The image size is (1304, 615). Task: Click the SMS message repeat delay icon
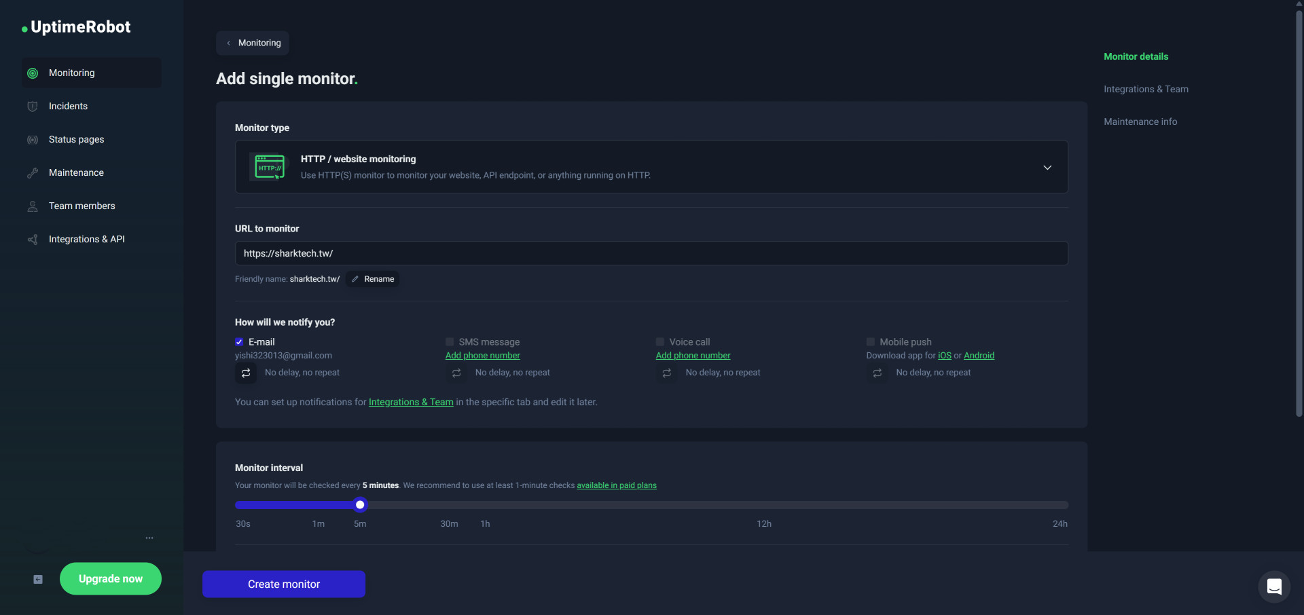(x=456, y=373)
